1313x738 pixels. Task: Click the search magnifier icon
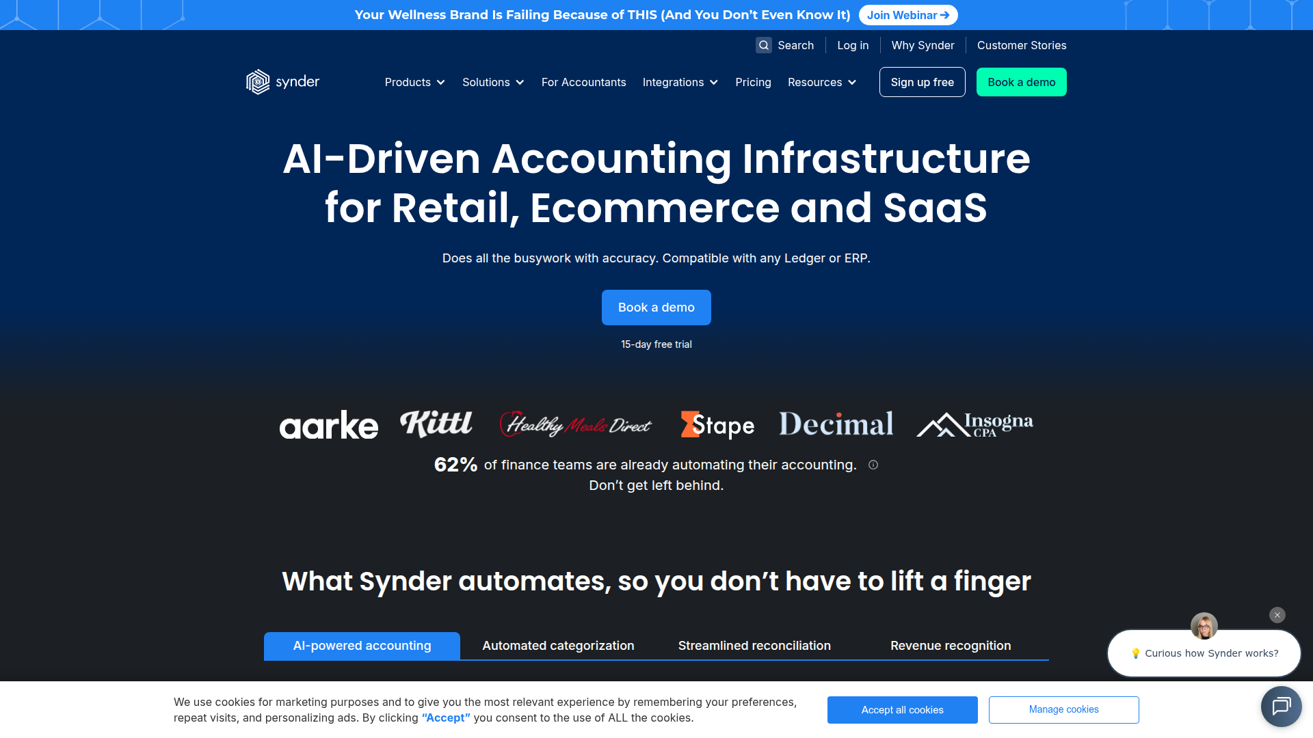pos(764,45)
